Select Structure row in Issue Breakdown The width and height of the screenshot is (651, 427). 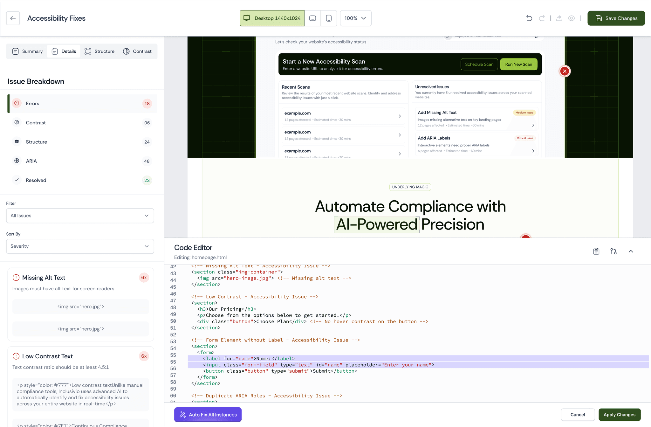point(82,142)
